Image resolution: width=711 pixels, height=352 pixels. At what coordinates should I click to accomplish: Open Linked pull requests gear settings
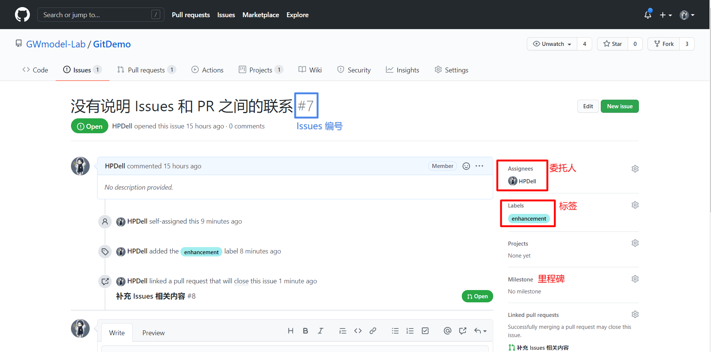coord(635,314)
